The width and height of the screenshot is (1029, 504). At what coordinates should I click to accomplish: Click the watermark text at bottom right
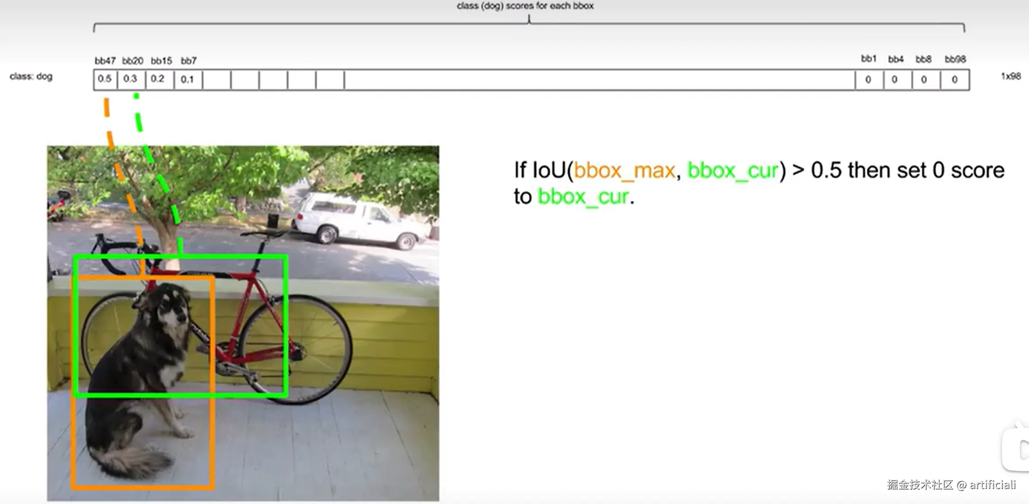[951, 485]
